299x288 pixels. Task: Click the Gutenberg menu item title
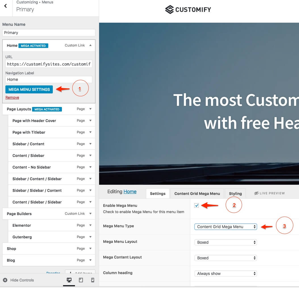click(x=22, y=237)
